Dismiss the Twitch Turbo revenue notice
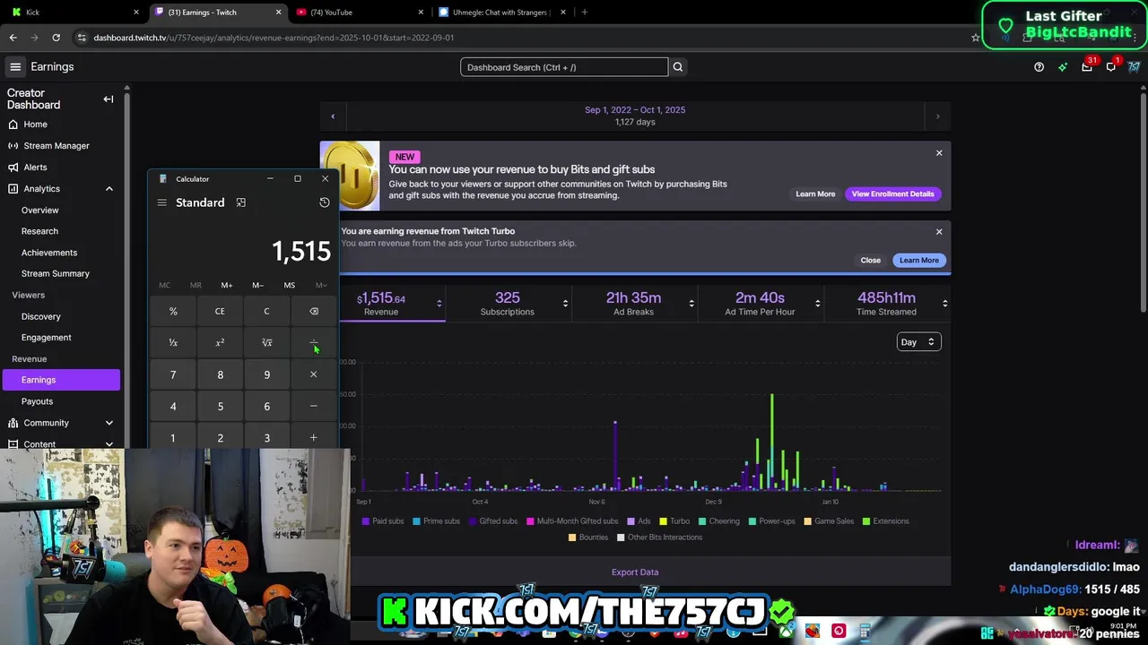 [939, 232]
